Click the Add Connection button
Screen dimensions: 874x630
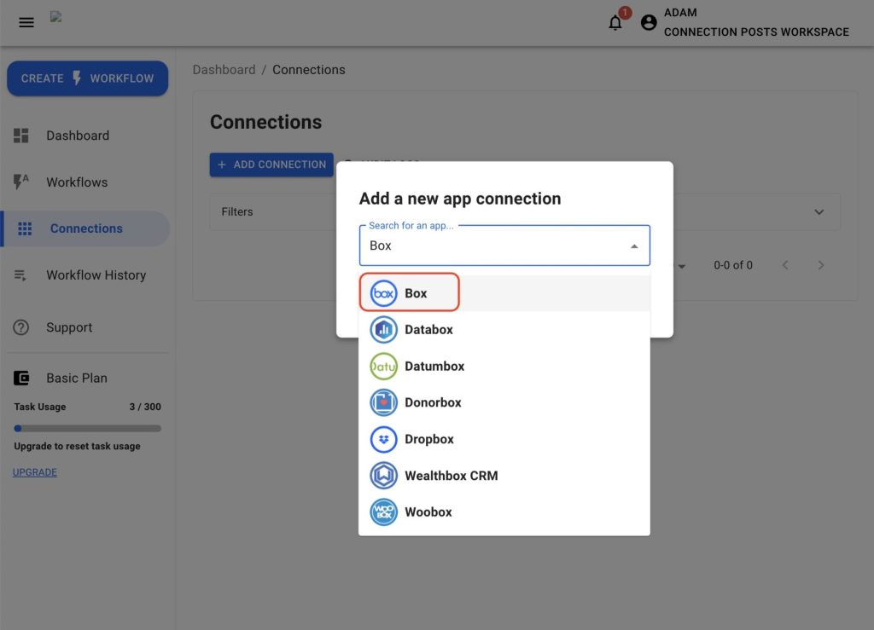(271, 165)
